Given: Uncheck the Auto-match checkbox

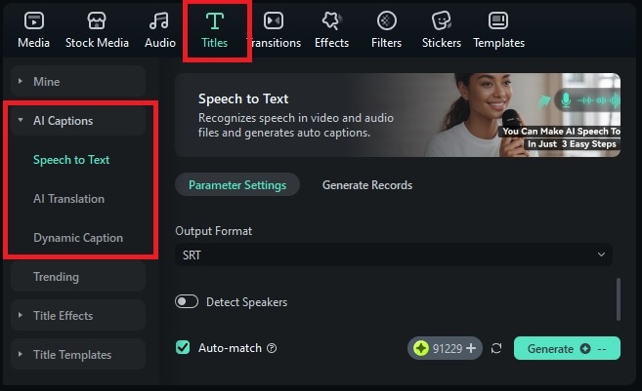Looking at the screenshot, I should point(183,348).
